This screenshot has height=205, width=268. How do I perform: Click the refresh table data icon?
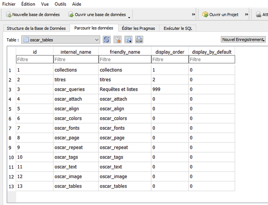(x=107, y=40)
